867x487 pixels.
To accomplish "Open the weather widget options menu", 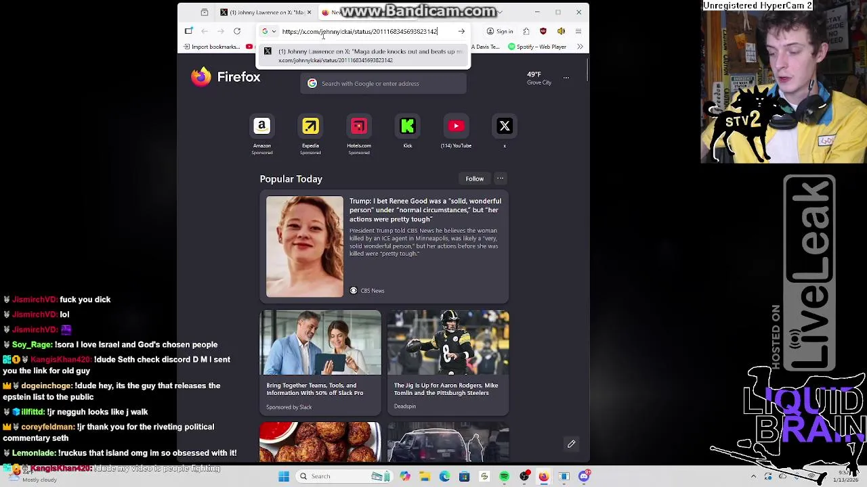I will coord(566,78).
